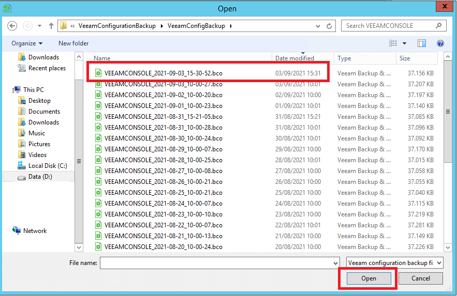Click the Forward navigation arrow
This screenshot has height=296, width=457.
(x=27, y=26)
